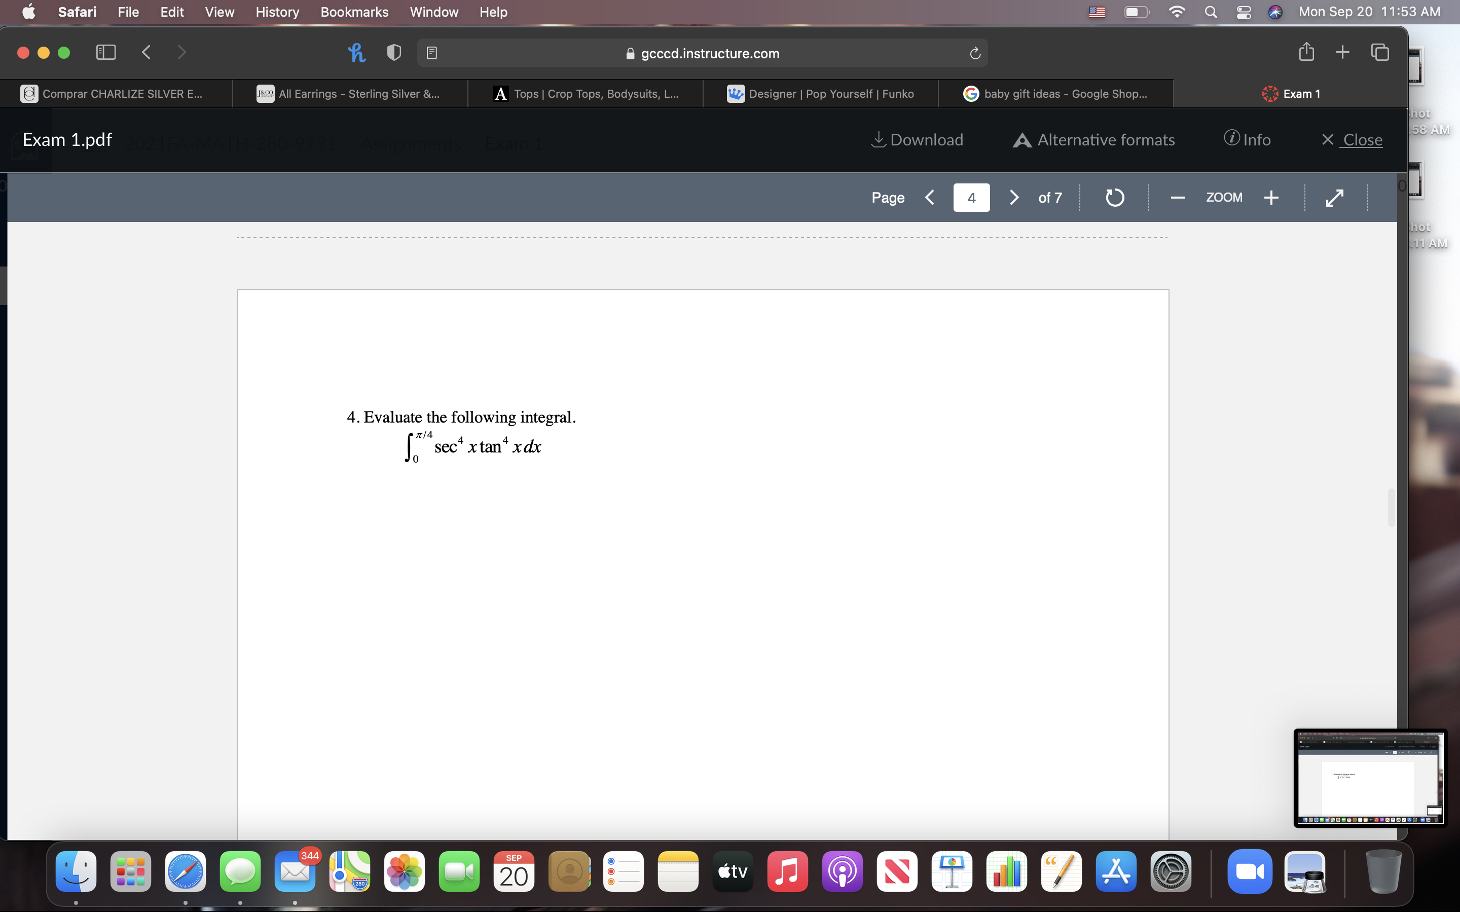1460x912 pixels.
Task: Open Spotlight search in menu bar
Action: click(1211, 12)
